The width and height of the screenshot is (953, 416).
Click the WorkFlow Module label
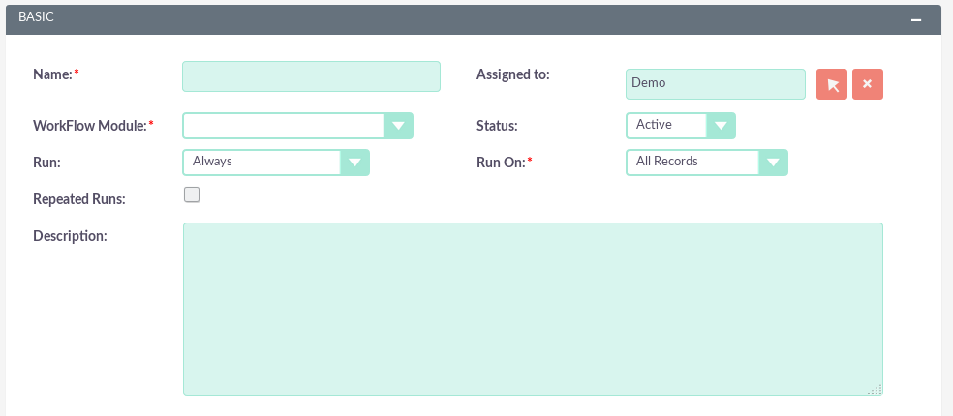click(x=89, y=126)
